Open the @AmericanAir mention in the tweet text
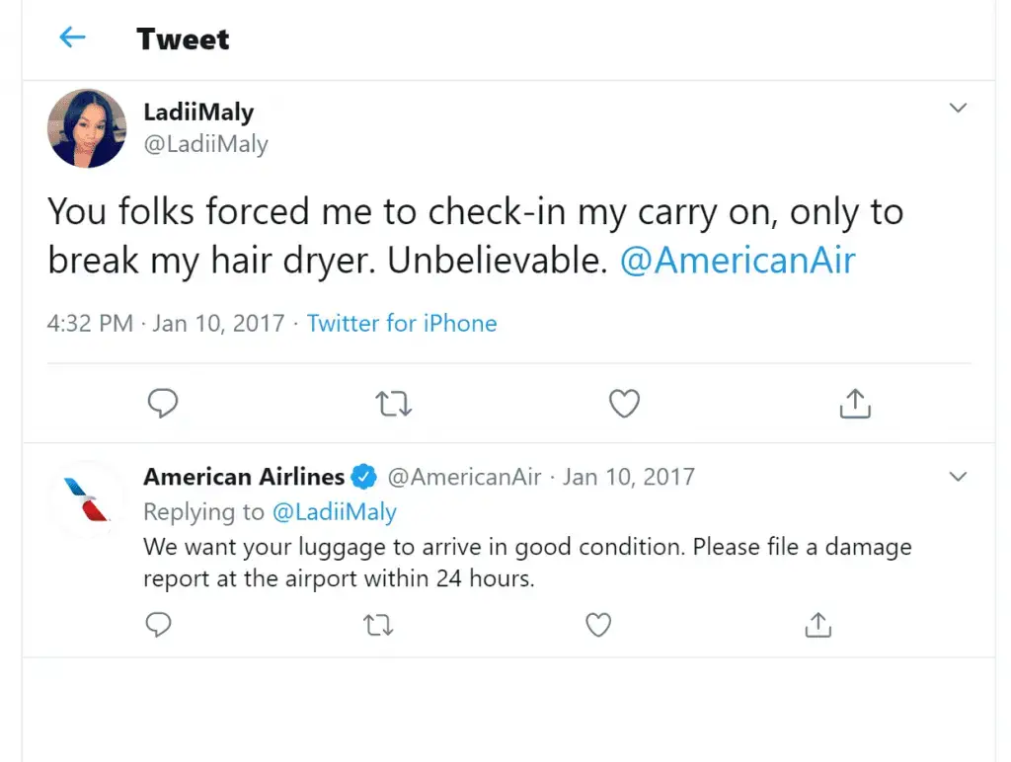The height and width of the screenshot is (762, 1011). click(x=737, y=261)
